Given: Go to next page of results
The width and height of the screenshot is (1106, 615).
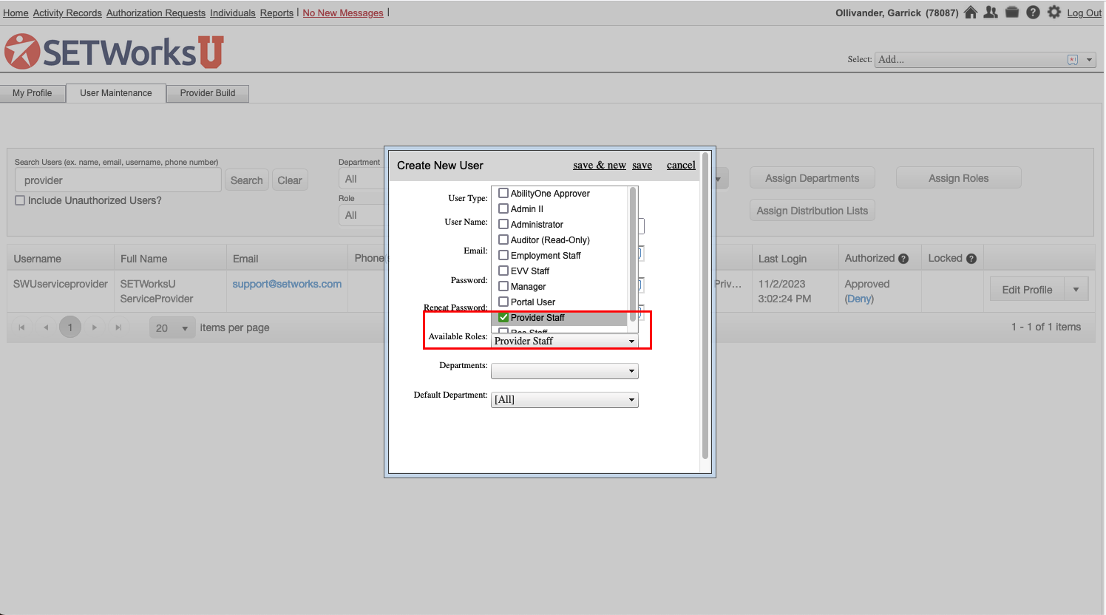Looking at the screenshot, I should coord(94,327).
